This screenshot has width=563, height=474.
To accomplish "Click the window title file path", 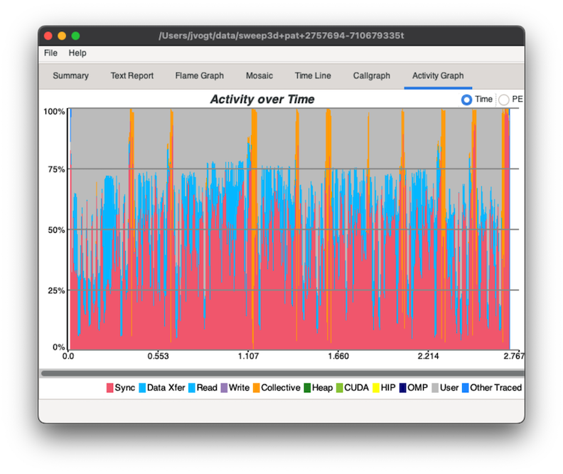I will pos(281,36).
